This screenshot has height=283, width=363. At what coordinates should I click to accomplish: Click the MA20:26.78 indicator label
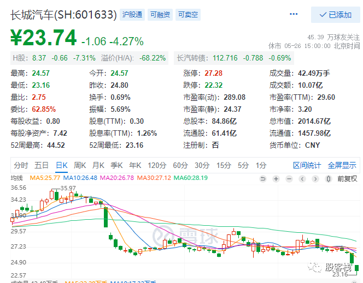point(117,178)
